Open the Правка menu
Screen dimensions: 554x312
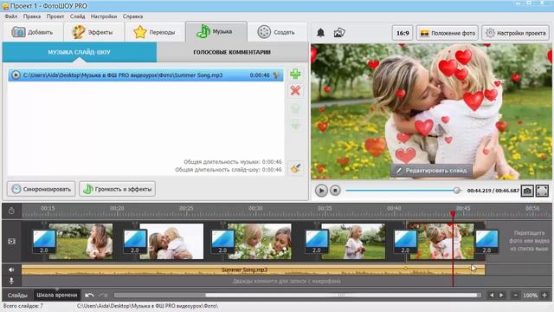coord(32,16)
